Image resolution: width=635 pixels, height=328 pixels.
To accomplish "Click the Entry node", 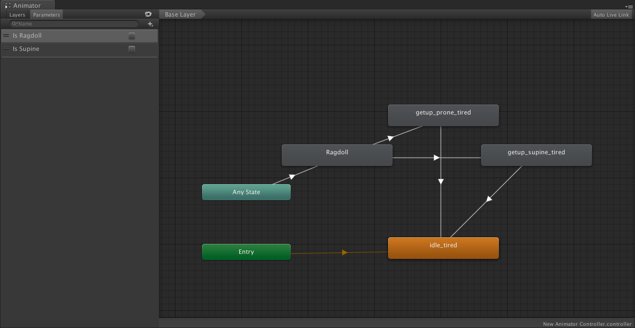I will 246,252.
